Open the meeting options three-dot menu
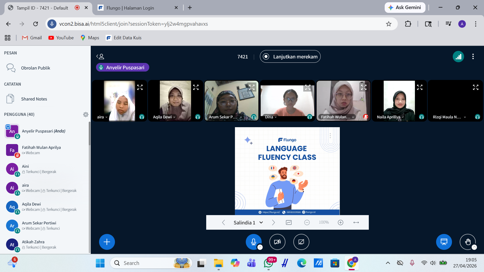This screenshot has height=272, width=484. coord(473,57)
